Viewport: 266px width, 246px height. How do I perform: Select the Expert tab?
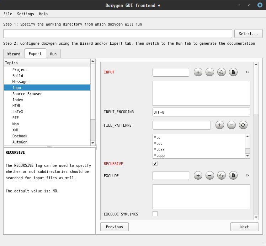(35, 54)
